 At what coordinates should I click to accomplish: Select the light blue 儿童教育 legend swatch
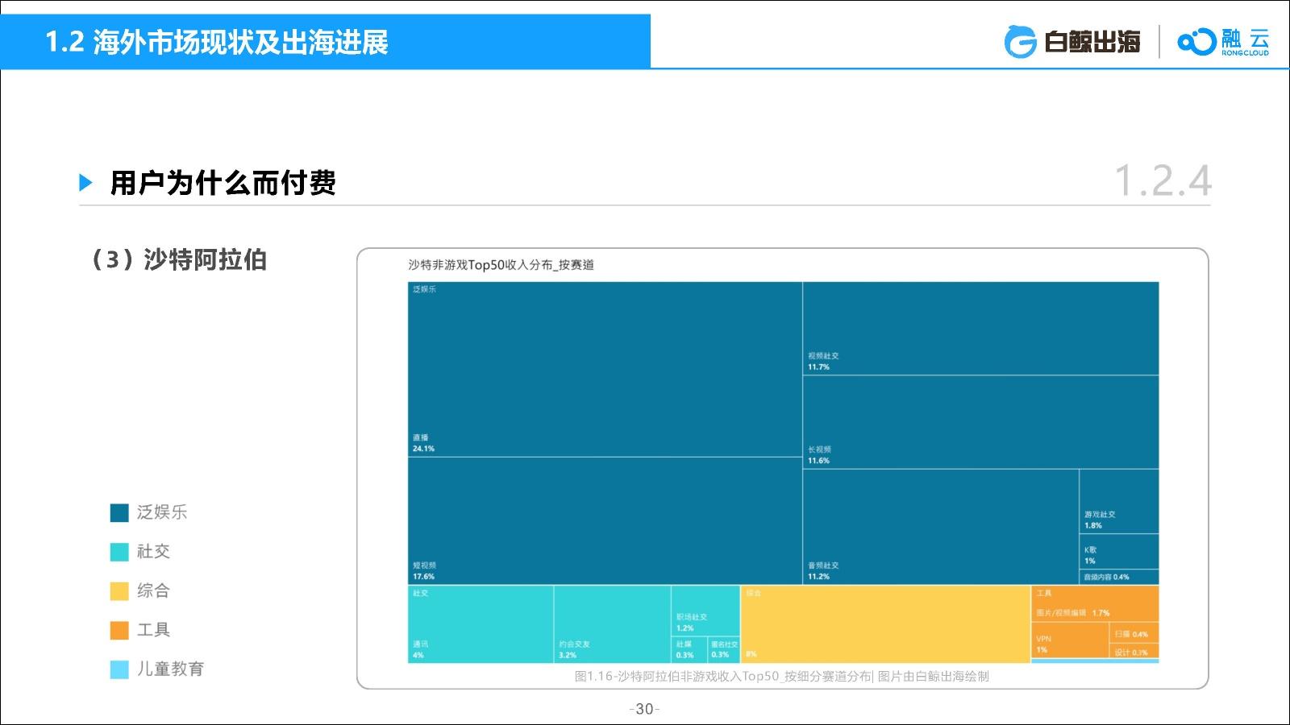click(x=119, y=669)
